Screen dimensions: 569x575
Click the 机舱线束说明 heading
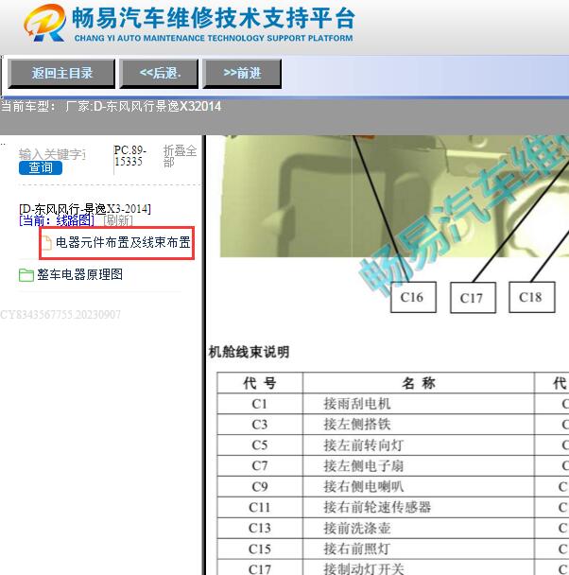(x=249, y=352)
